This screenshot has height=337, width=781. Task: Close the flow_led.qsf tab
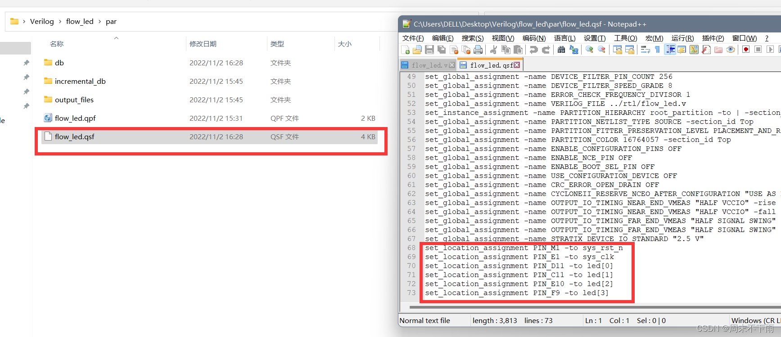click(x=517, y=65)
